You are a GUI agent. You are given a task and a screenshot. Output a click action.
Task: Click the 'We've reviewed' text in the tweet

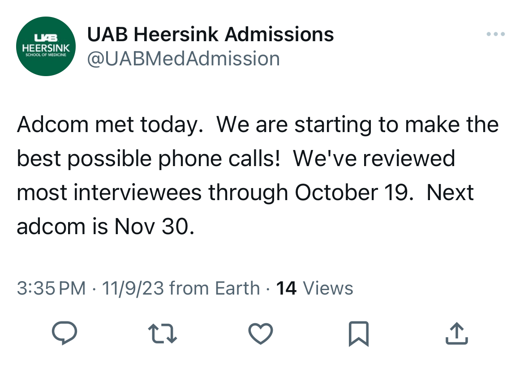point(374,158)
